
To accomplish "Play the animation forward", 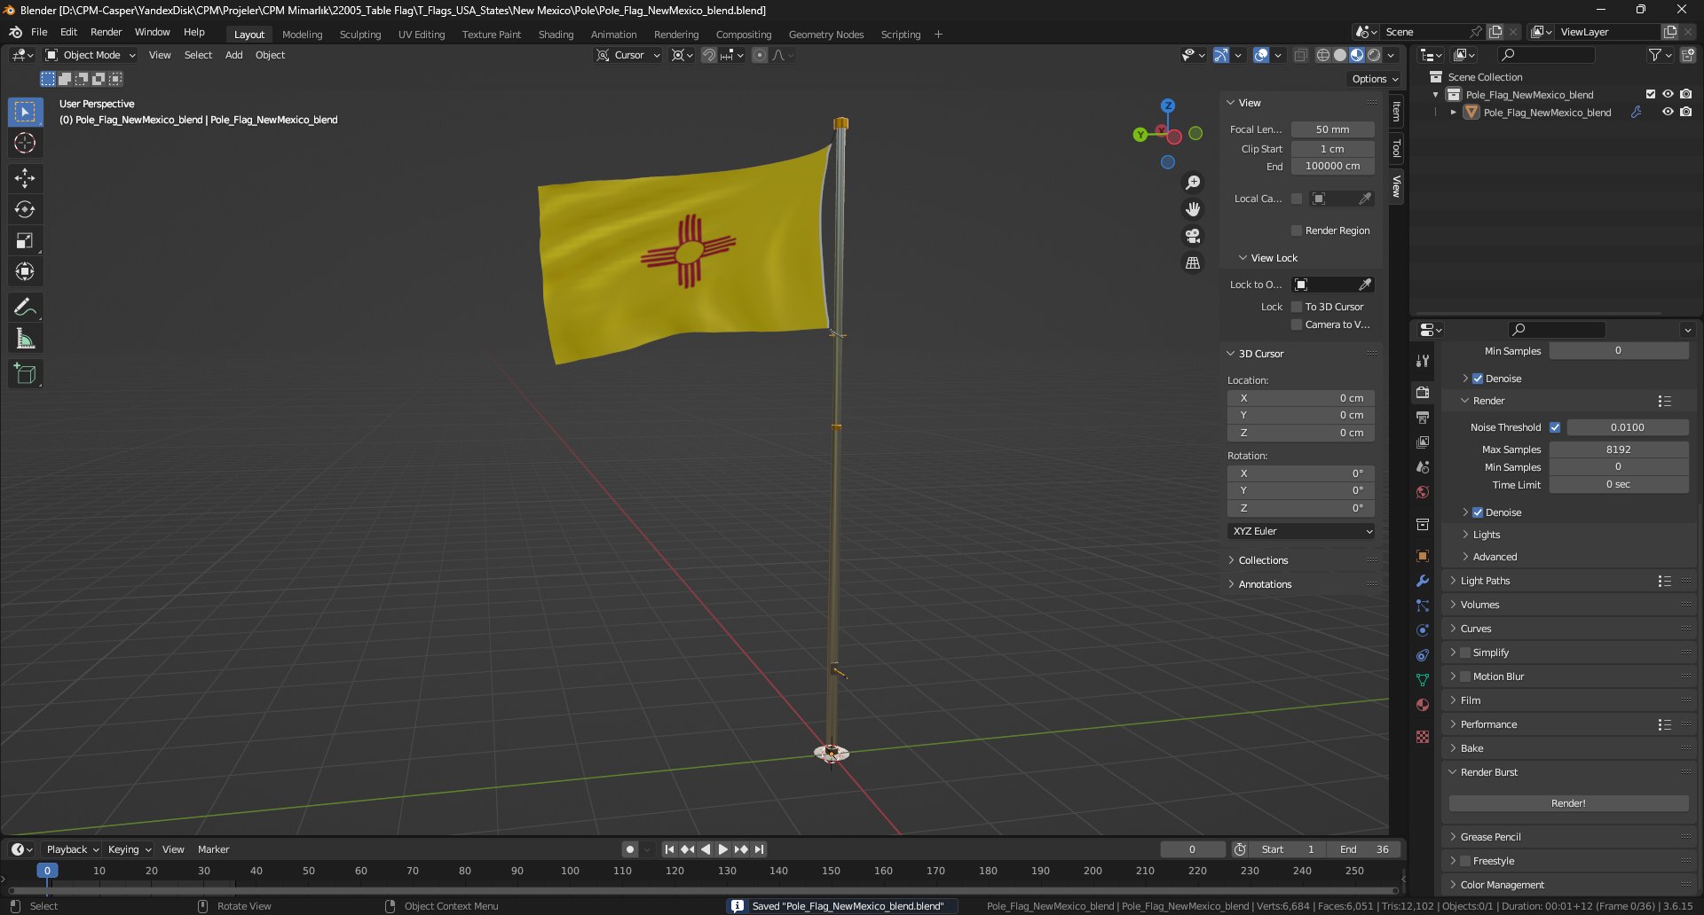I will click(x=723, y=849).
